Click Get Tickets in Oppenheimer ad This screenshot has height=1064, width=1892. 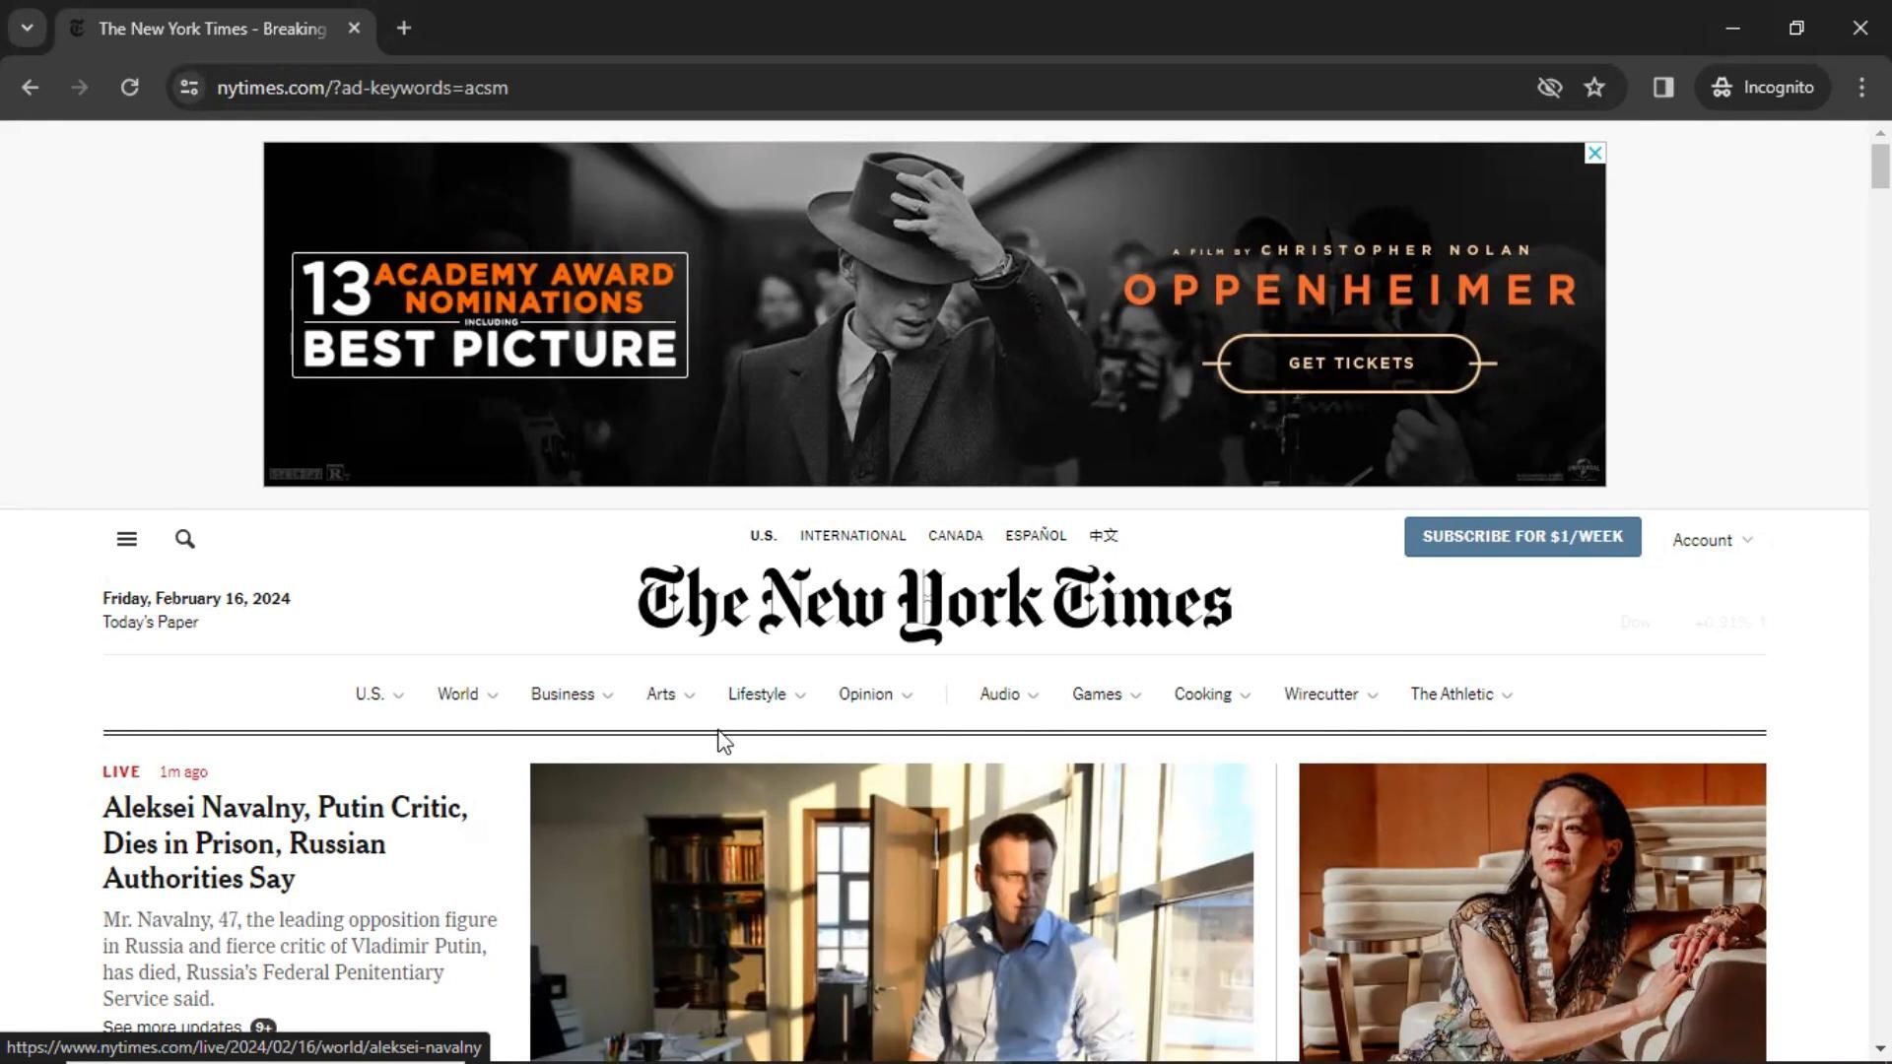[1350, 364]
